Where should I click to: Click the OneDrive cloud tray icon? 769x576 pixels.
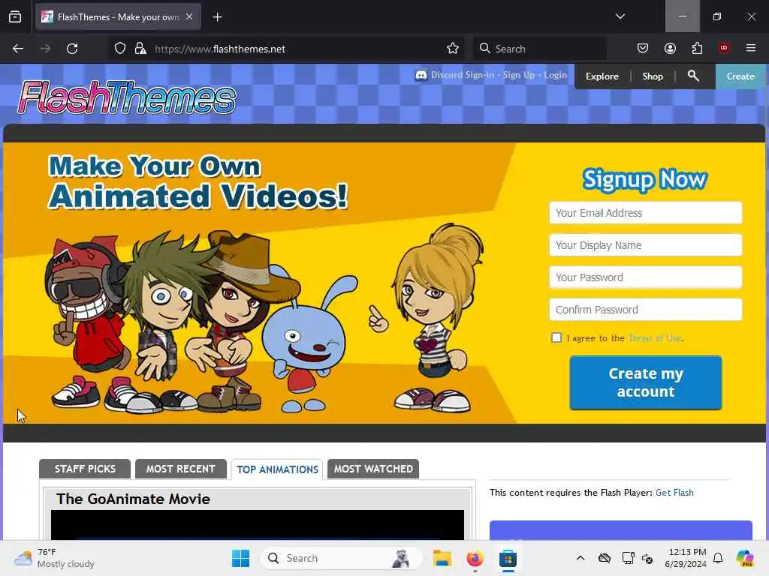coord(605,558)
